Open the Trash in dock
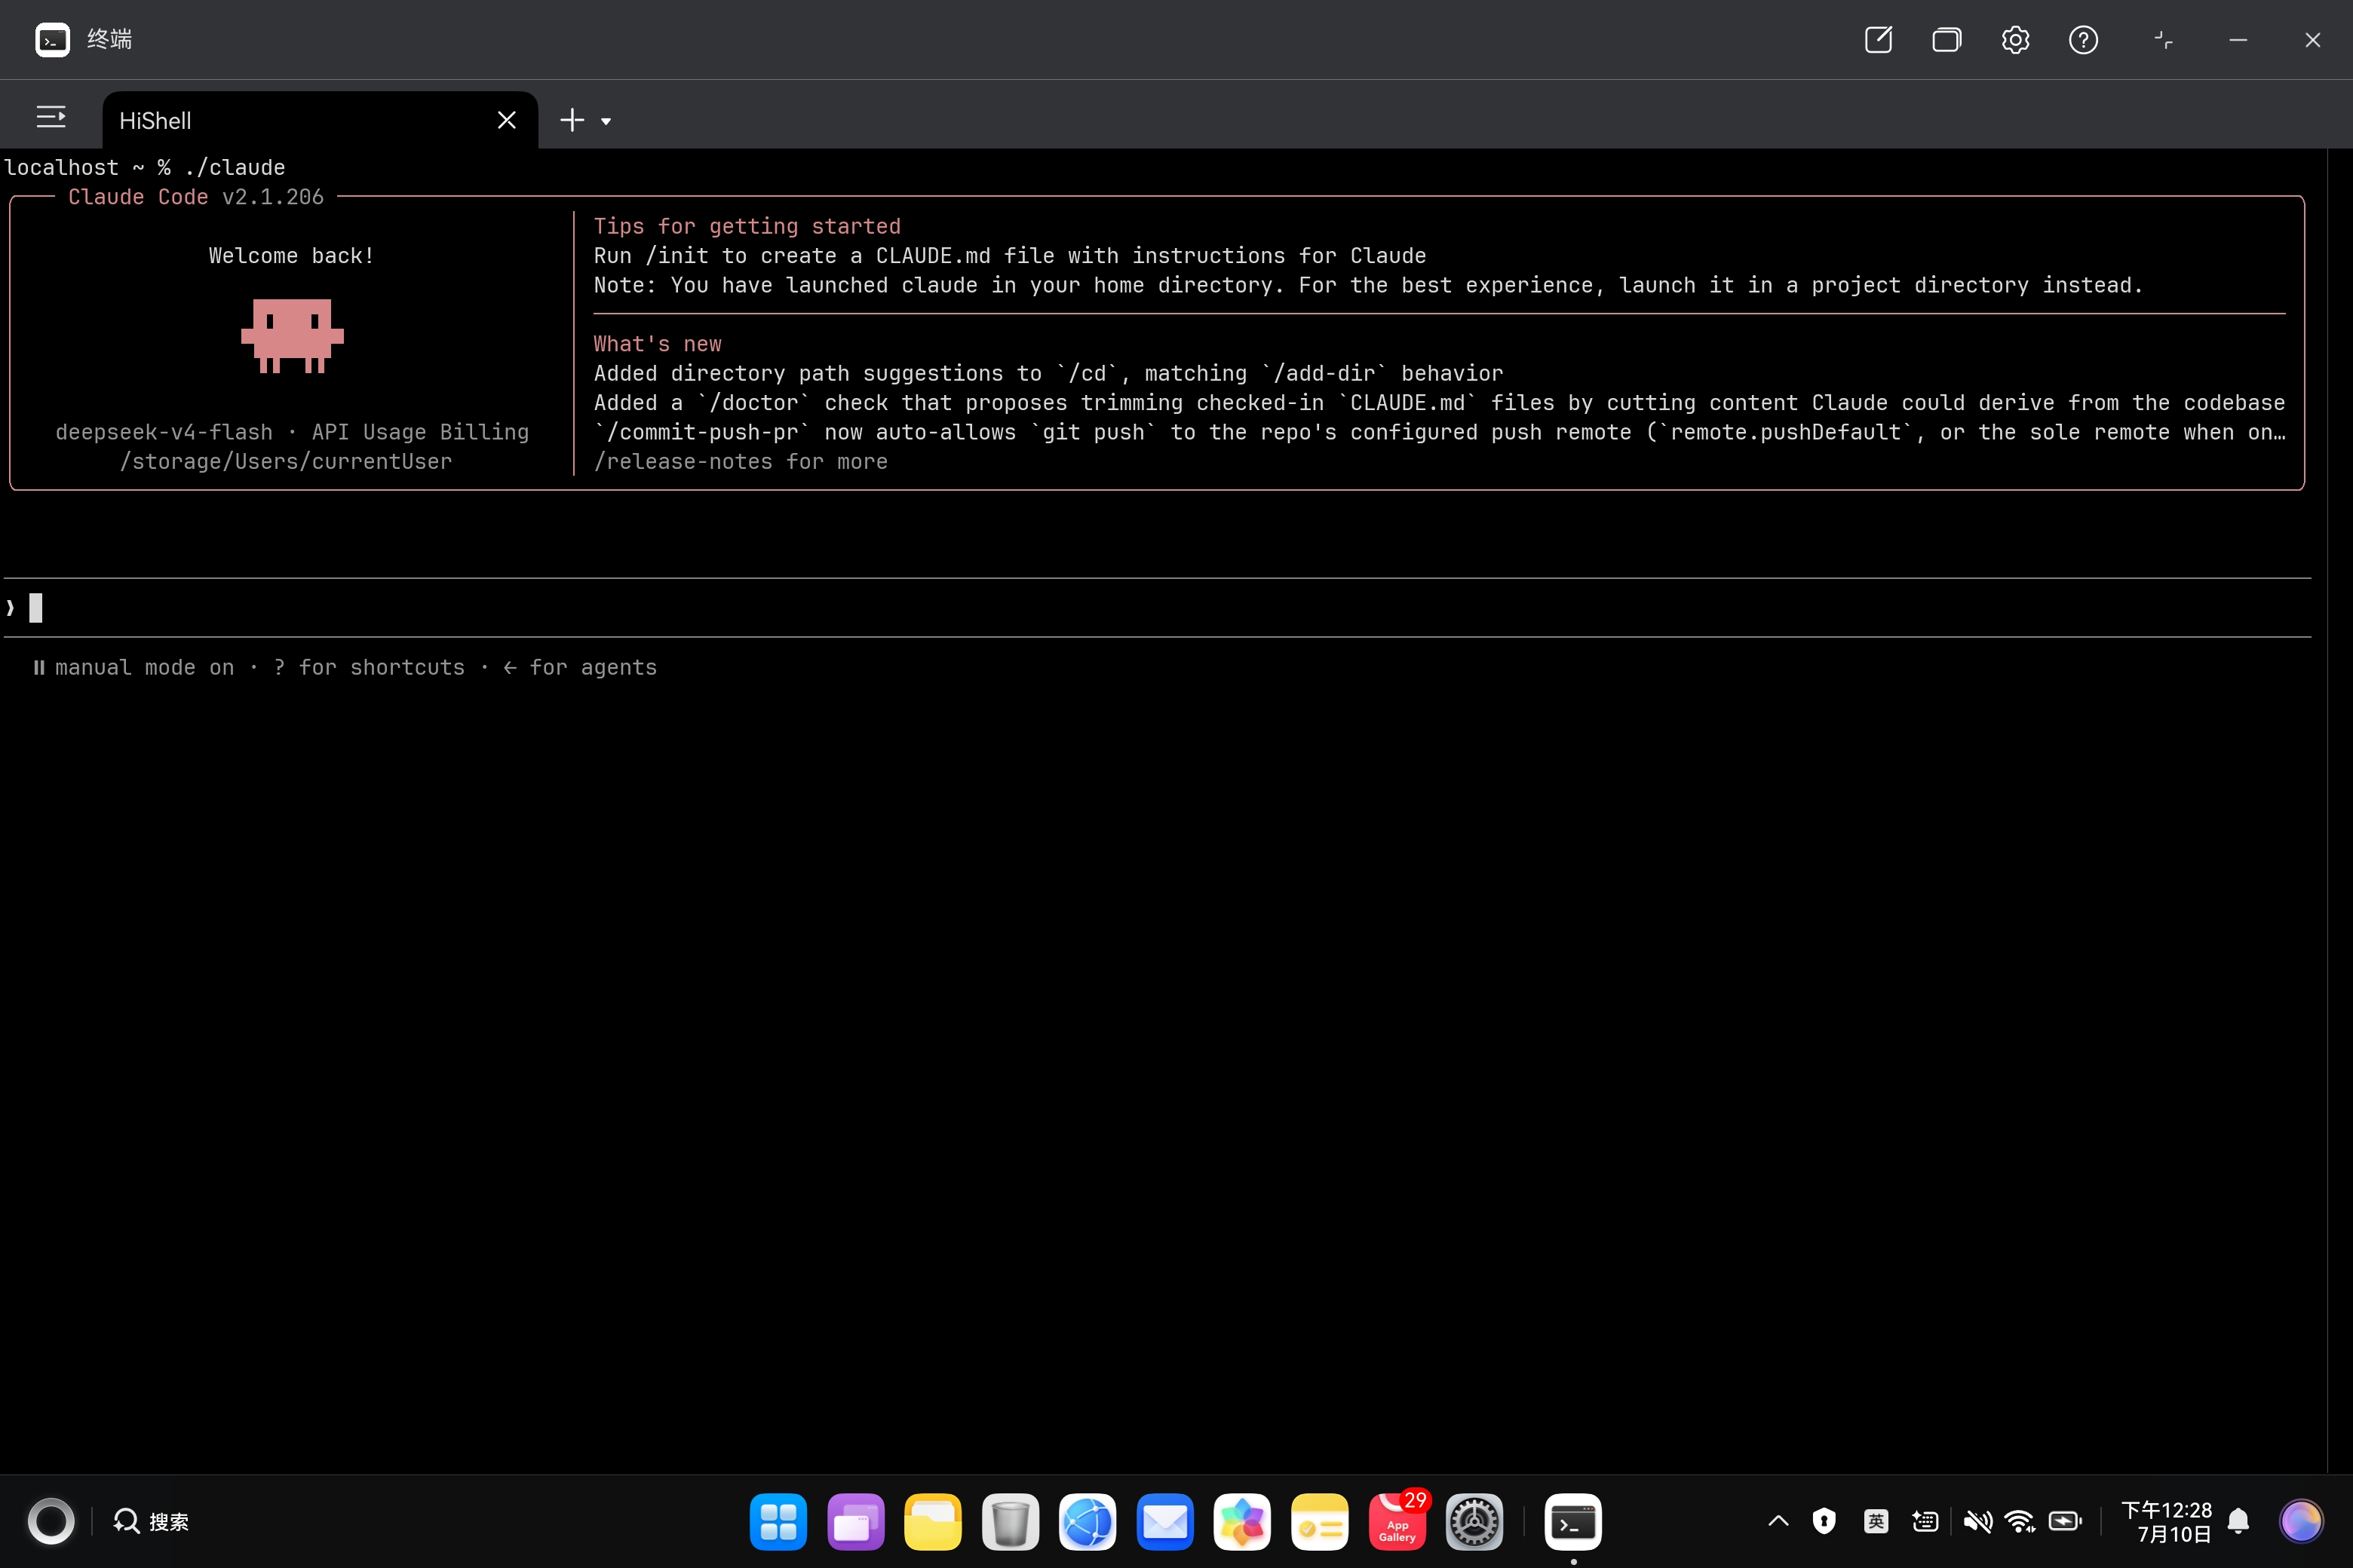2353x1568 pixels. [x=1011, y=1522]
